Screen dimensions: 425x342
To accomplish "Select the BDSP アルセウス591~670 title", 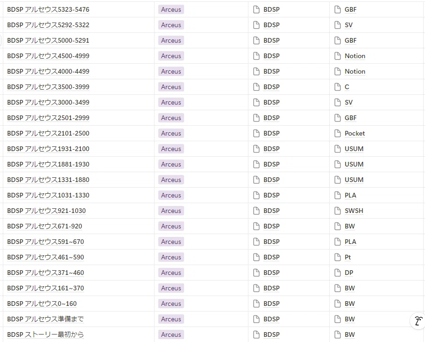I will [46, 242].
